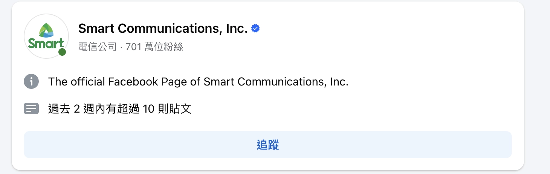Viewport: 550px width, 174px height.
Task: Click the dot separator before the follower count
Action: coord(121,47)
